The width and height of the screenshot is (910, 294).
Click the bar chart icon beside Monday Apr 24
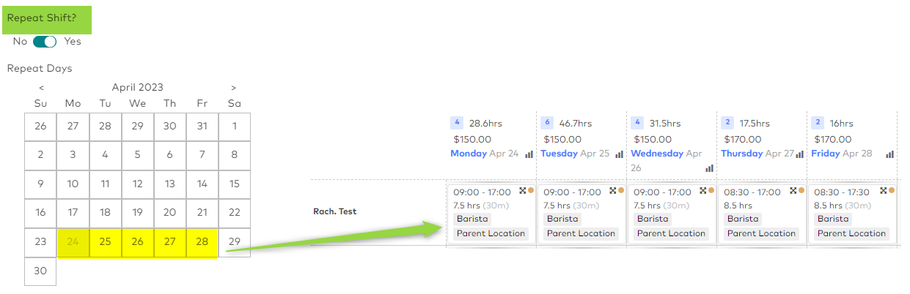tap(529, 154)
